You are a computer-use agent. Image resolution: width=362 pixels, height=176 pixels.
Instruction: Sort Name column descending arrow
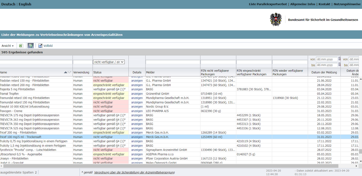coord(70,72)
